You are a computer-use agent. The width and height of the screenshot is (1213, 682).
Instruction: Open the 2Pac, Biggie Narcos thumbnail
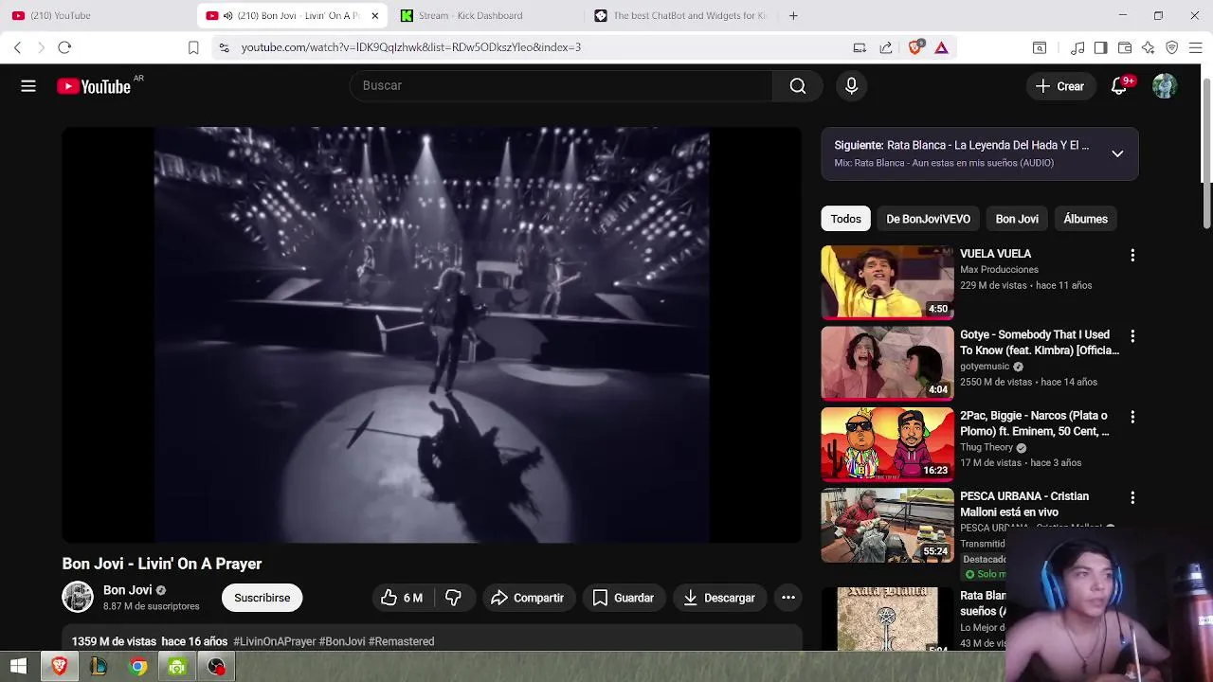click(x=887, y=443)
